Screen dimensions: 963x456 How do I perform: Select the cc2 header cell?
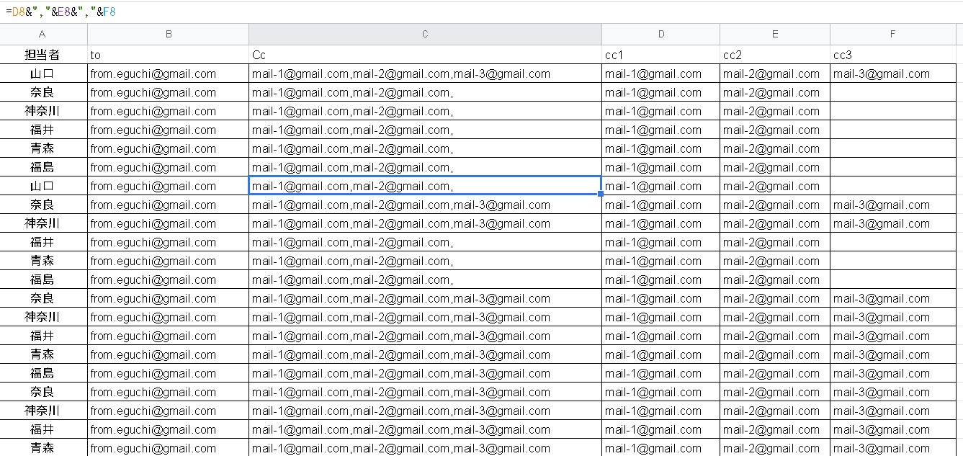coord(774,55)
